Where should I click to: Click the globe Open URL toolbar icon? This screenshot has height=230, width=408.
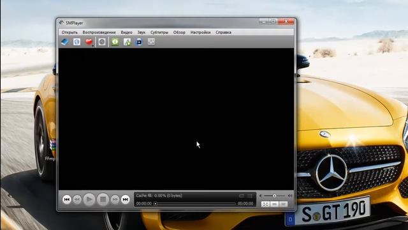pyautogui.click(x=76, y=42)
